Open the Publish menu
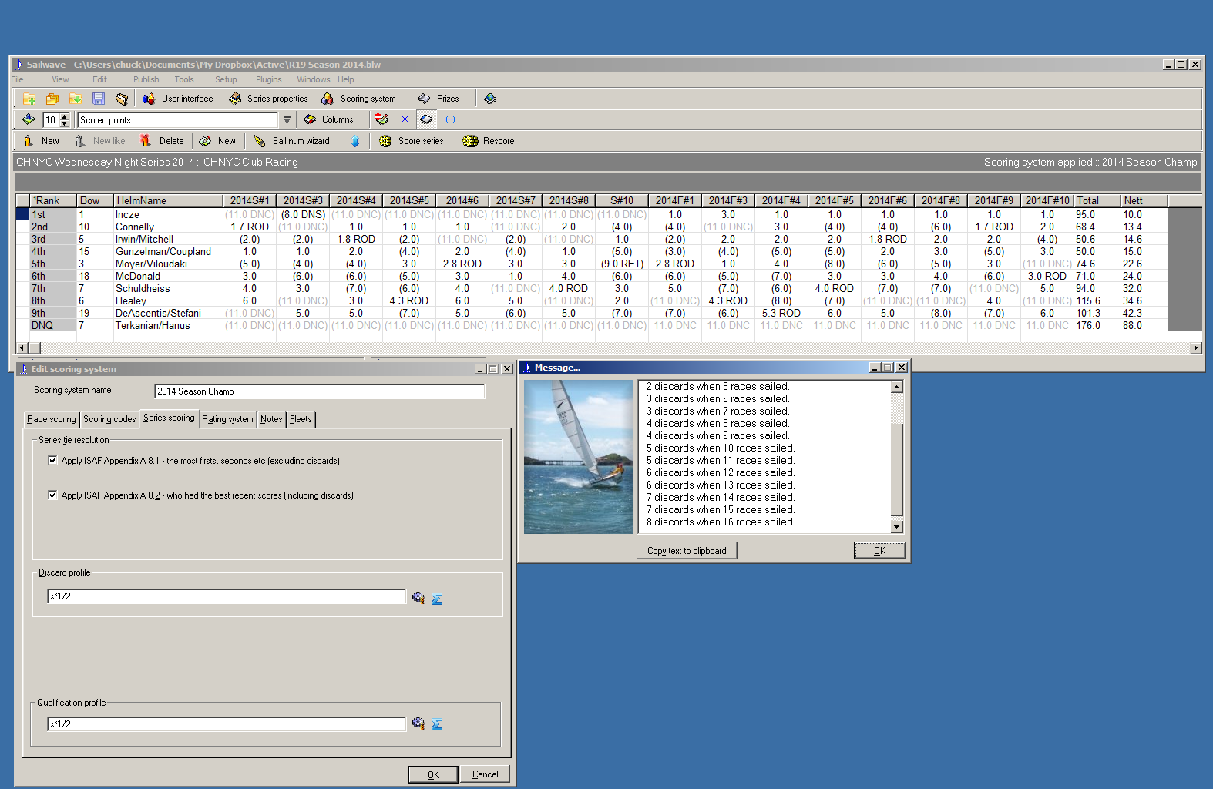1213x789 pixels. (x=146, y=79)
